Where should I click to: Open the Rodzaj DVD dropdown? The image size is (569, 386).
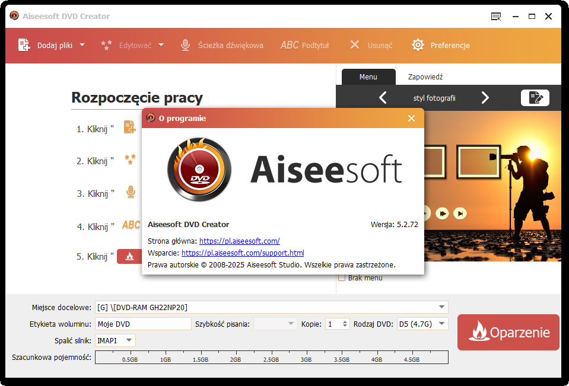[x=422, y=324]
